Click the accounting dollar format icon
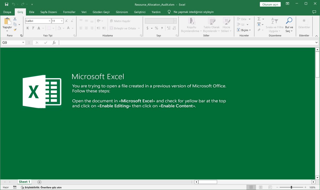The width and height of the screenshot is (320, 190). pyautogui.click(x=147, y=28)
